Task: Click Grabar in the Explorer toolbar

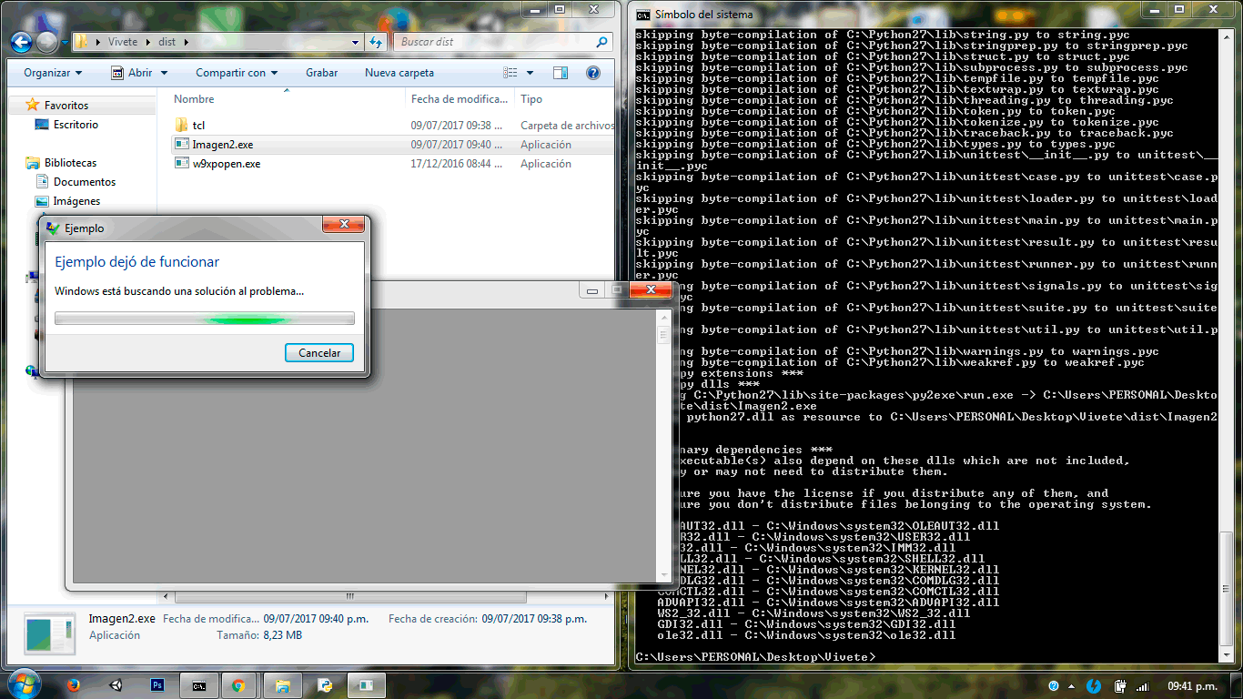Action: point(321,73)
